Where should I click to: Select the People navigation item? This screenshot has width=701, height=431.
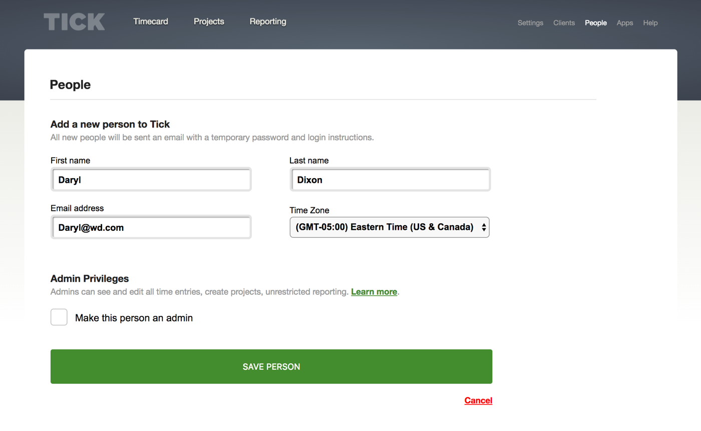tap(595, 23)
